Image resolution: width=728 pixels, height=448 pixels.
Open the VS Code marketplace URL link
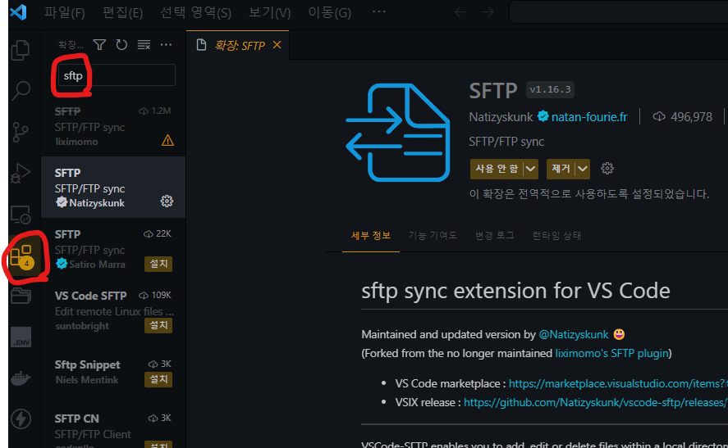coord(618,383)
